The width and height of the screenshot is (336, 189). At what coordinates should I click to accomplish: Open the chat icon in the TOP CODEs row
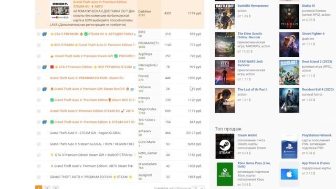[45, 122]
